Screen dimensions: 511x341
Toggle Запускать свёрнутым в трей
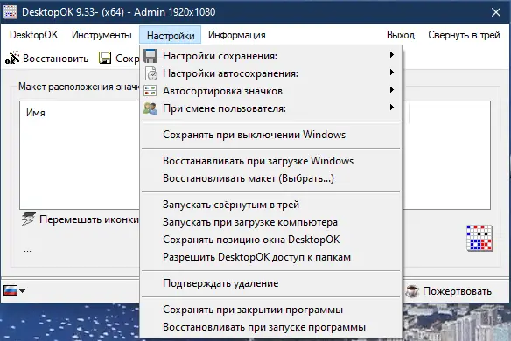271,205
